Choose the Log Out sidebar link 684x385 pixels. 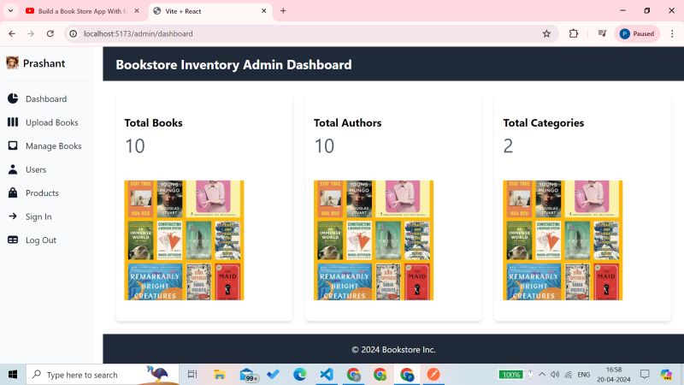[40, 240]
